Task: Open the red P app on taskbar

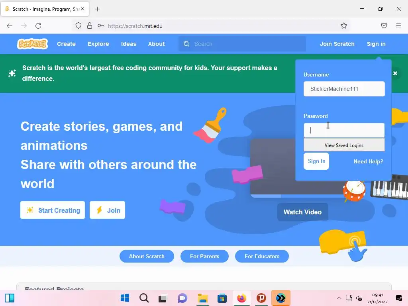Action: (261, 298)
